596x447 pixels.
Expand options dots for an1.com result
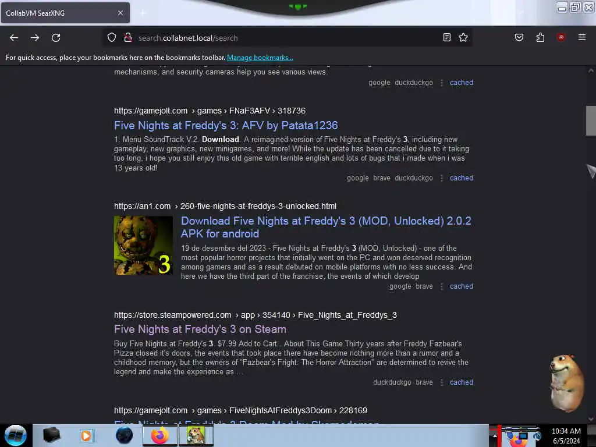pos(442,286)
